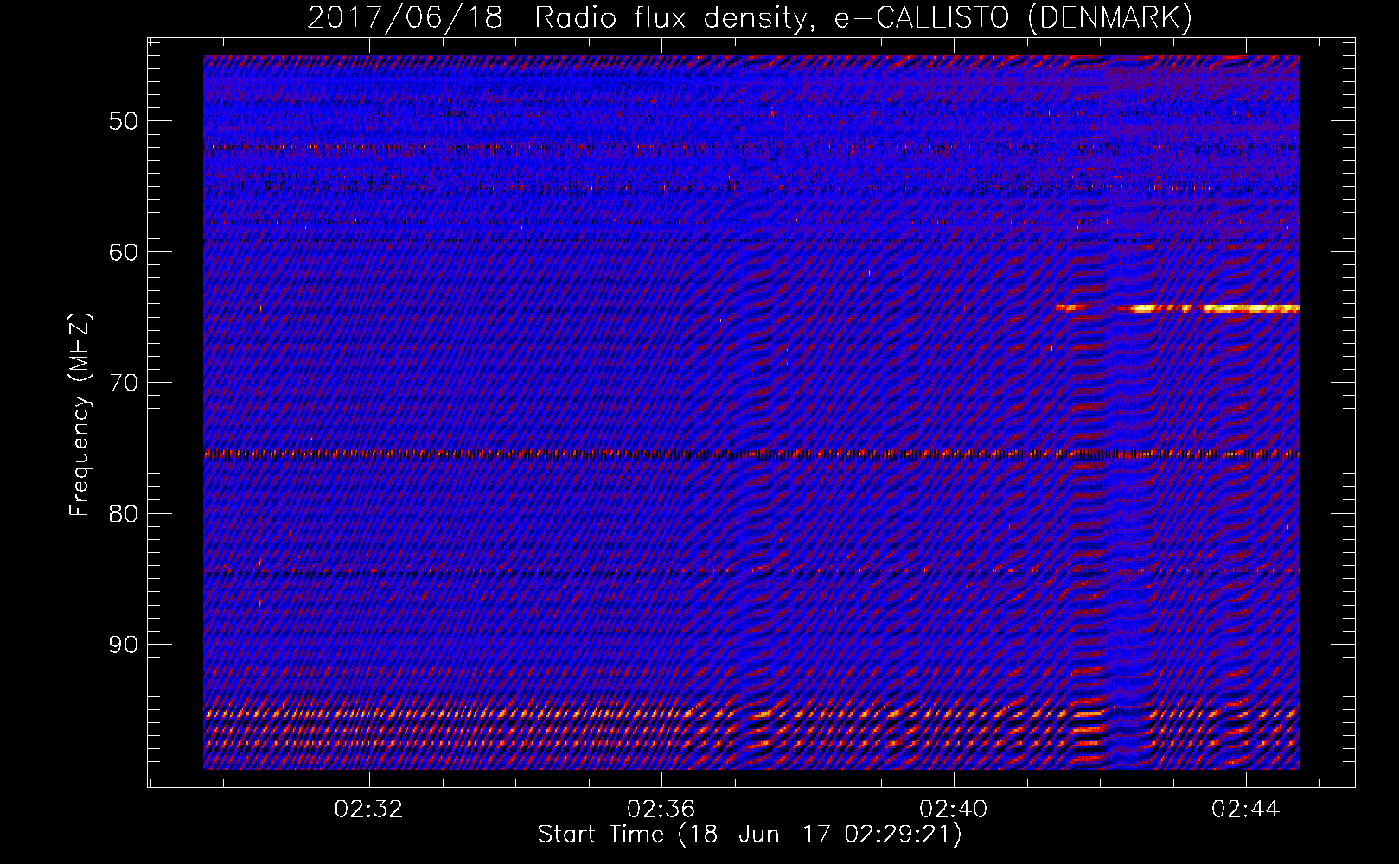
Task: Click the 02:36 time tick label
Action: coord(661,810)
